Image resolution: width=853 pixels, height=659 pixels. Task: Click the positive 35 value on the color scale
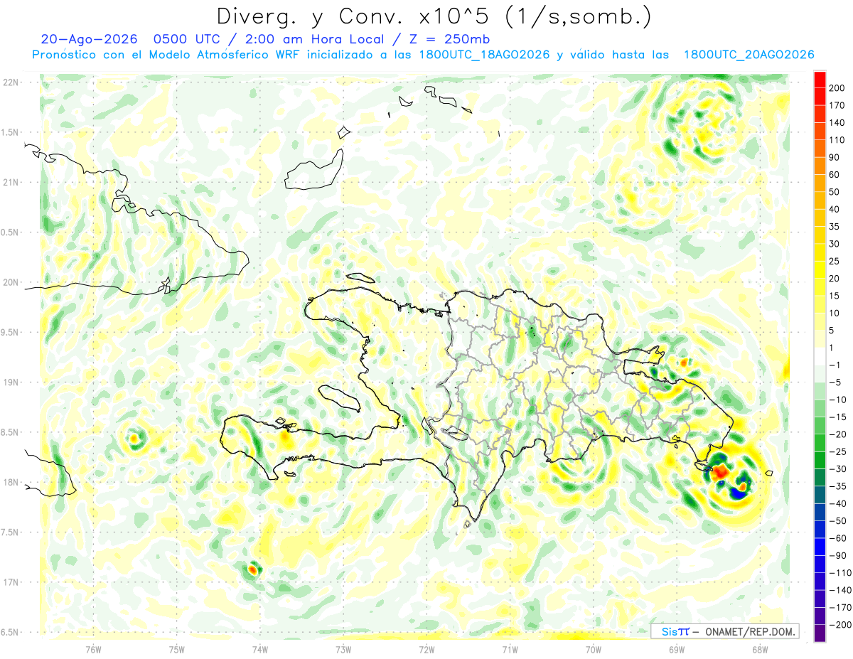(x=835, y=227)
